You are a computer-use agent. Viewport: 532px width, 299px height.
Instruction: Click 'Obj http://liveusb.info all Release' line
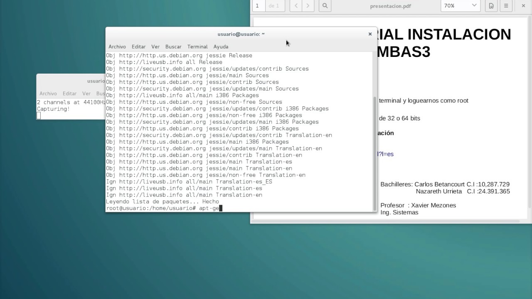[x=164, y=62]
